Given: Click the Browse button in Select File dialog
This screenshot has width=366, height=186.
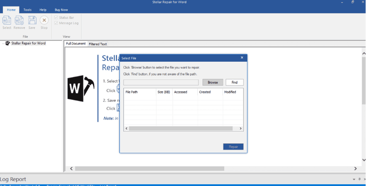Looking at the screenshot, I should click(x=213, y=83).
